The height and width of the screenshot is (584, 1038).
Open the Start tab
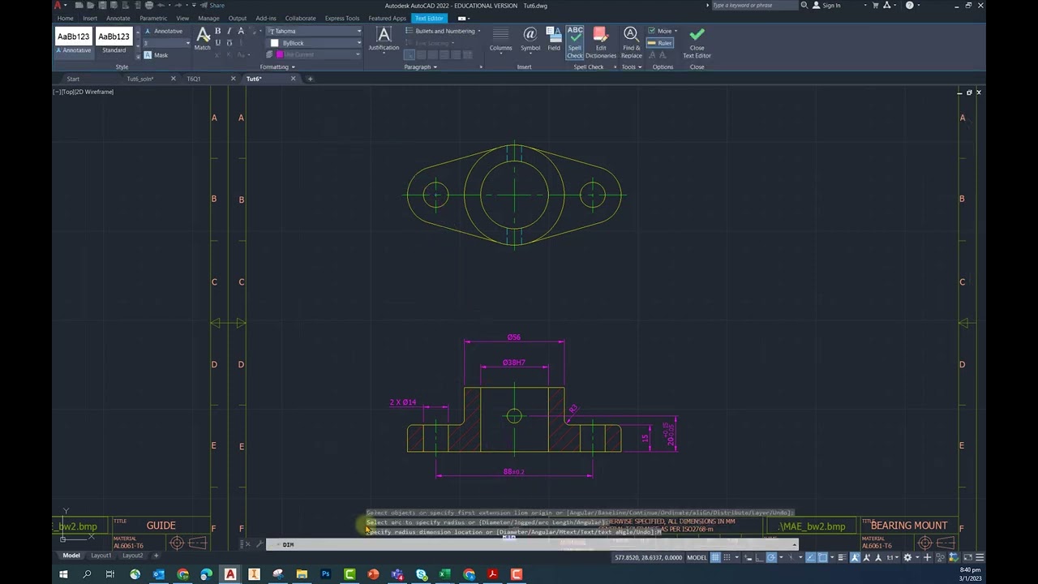point(73,79)
